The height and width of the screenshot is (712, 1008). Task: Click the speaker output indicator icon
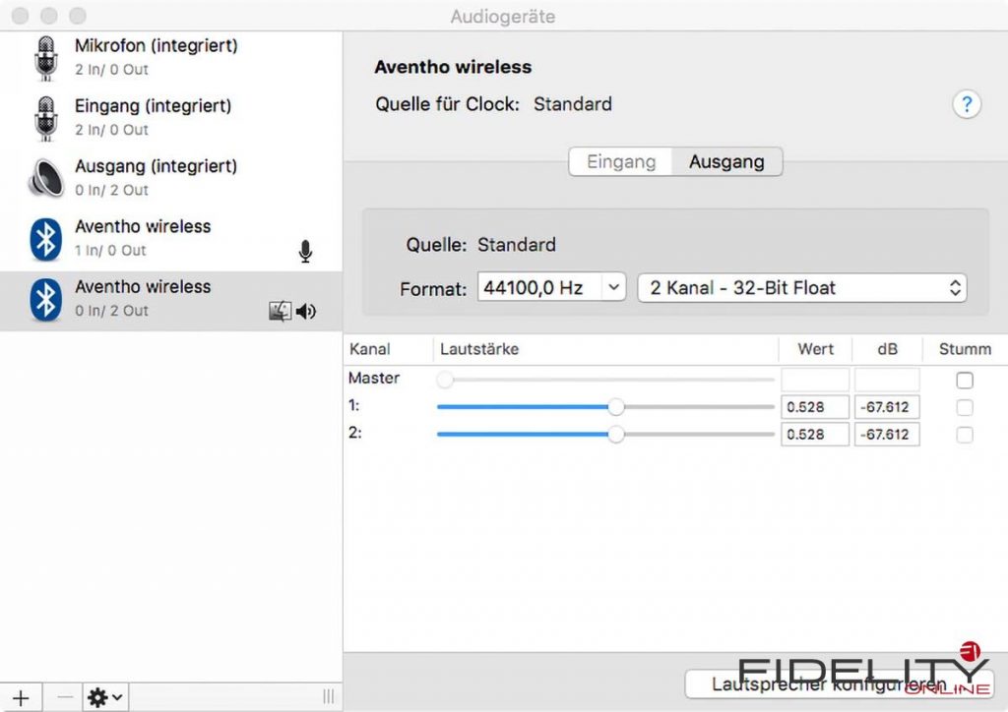pos(306,312)
